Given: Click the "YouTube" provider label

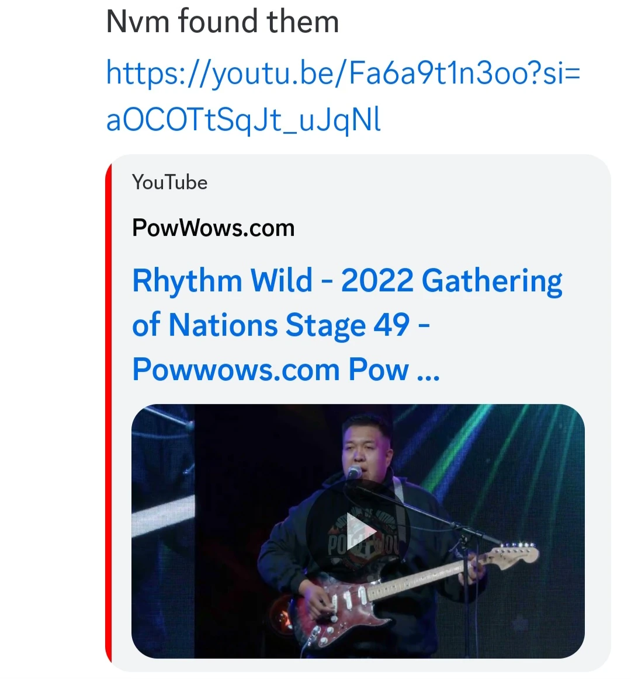Looking at the screenshot, I should [x=169, y=182].
